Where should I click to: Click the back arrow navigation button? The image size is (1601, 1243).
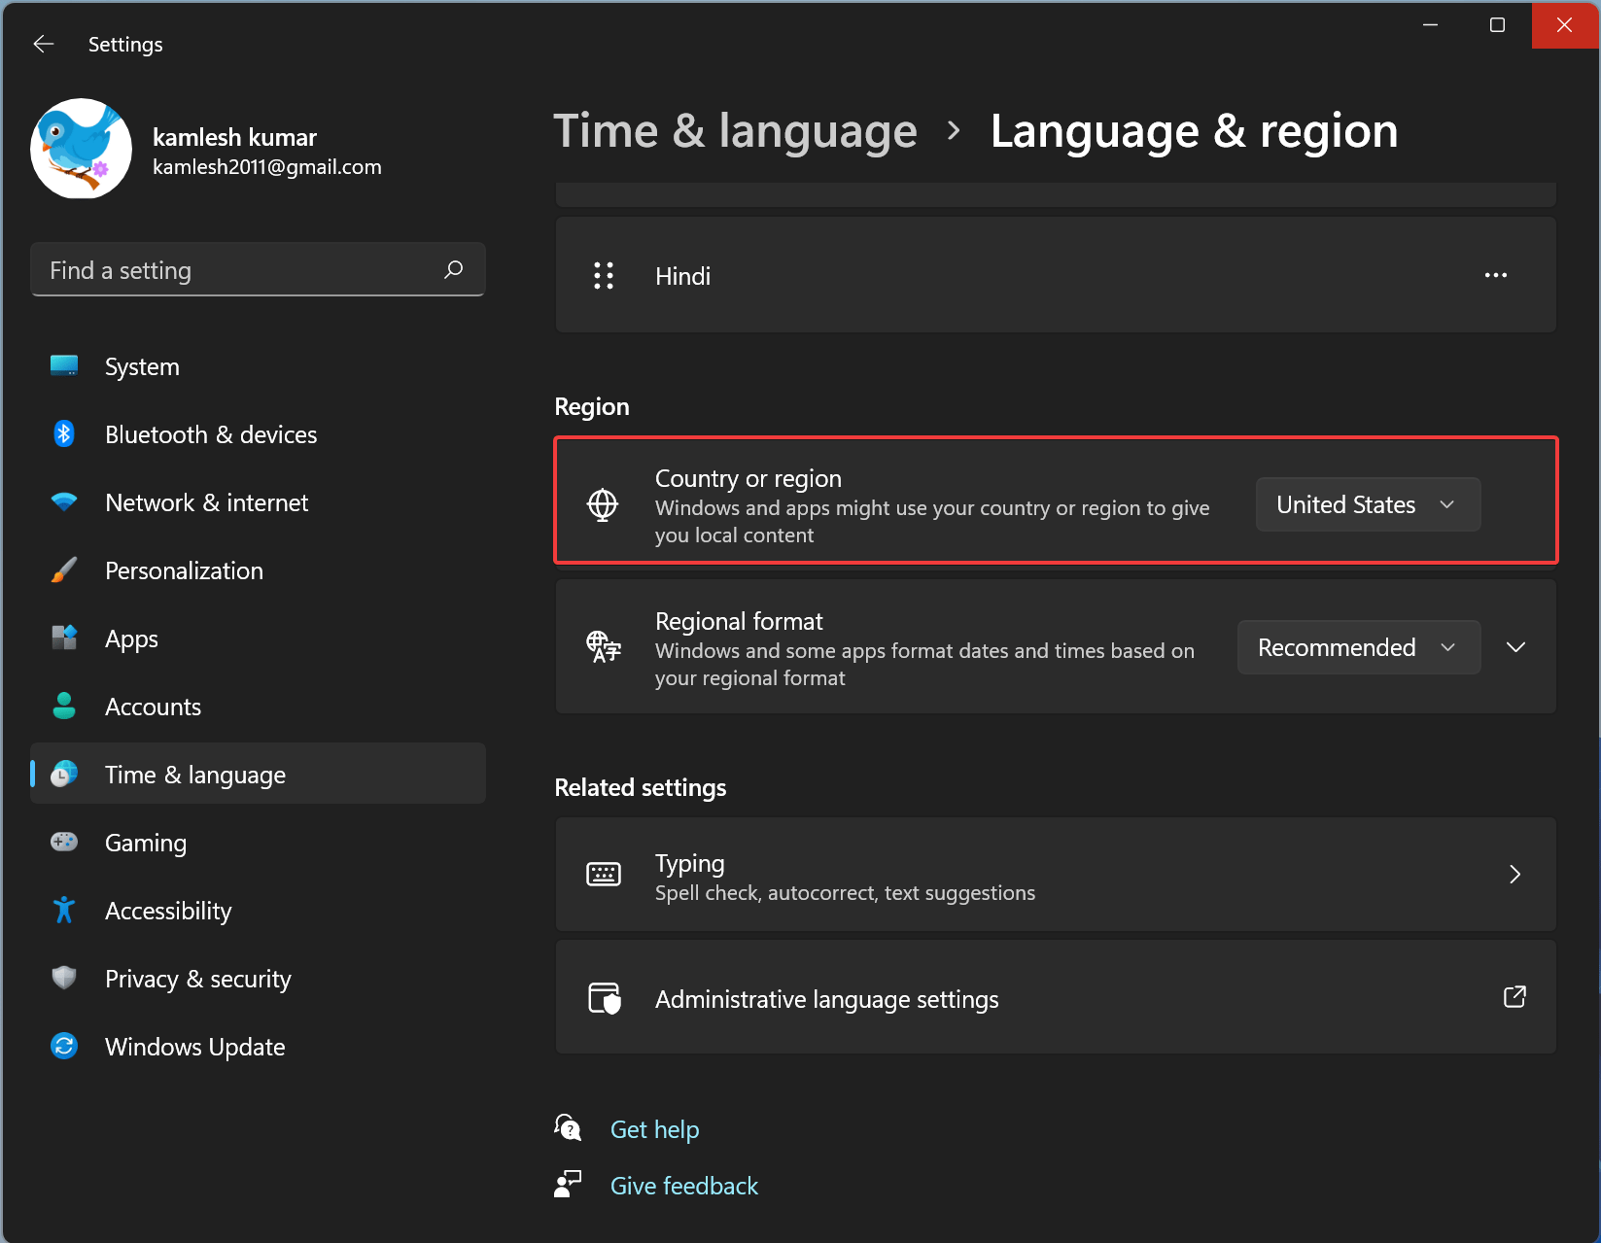(x=43, y=43)
